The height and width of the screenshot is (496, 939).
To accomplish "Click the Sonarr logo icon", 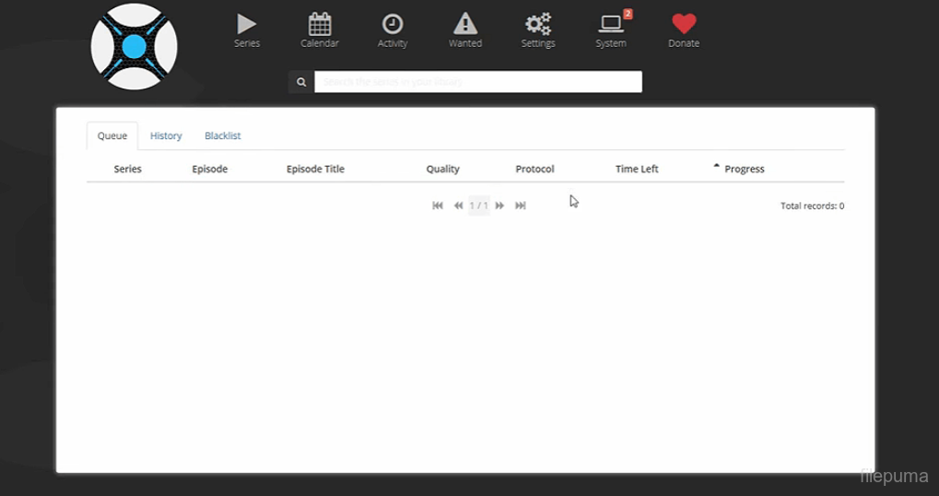I will tap(135, 47).
